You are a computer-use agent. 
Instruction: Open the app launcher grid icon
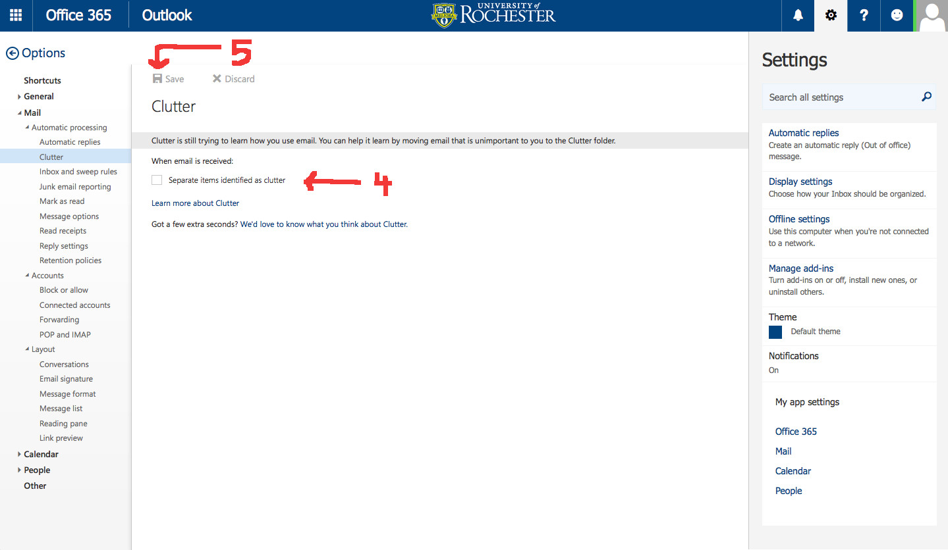[x=16, y=15]
